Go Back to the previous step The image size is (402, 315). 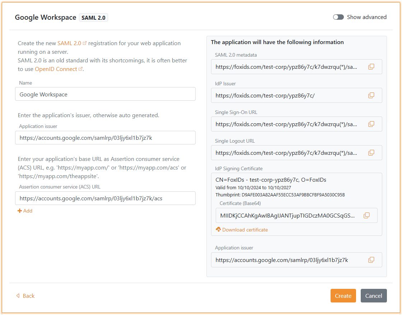click(25, 296)
